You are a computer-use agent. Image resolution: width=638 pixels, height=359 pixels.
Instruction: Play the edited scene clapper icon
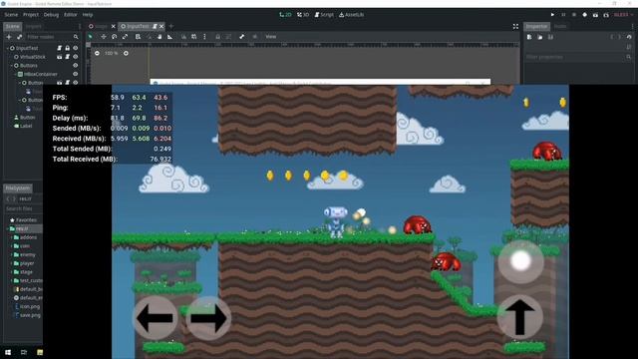[x=595, y=15]
